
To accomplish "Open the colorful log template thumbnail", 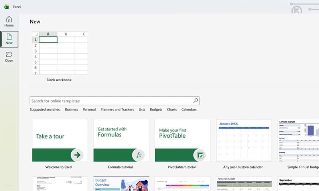I will (x=183, y=184).
